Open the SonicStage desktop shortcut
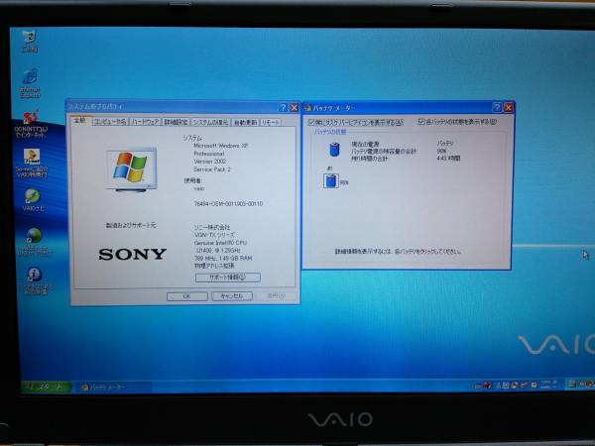The image size is (595, 446). pos(31,156)
